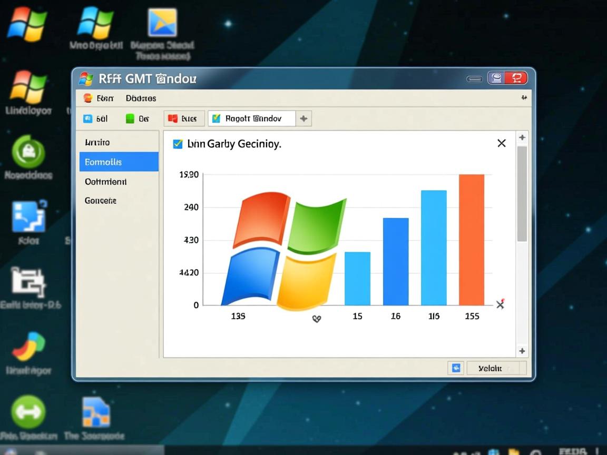The width and height of the screenshot is (607, 455).
Task: Click the '+' to add a new tab
Action: (303, 118)
